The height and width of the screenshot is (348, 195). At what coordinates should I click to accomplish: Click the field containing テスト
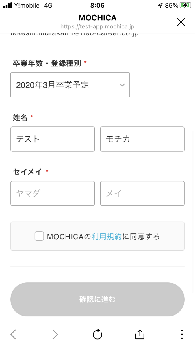pos(53,139)
